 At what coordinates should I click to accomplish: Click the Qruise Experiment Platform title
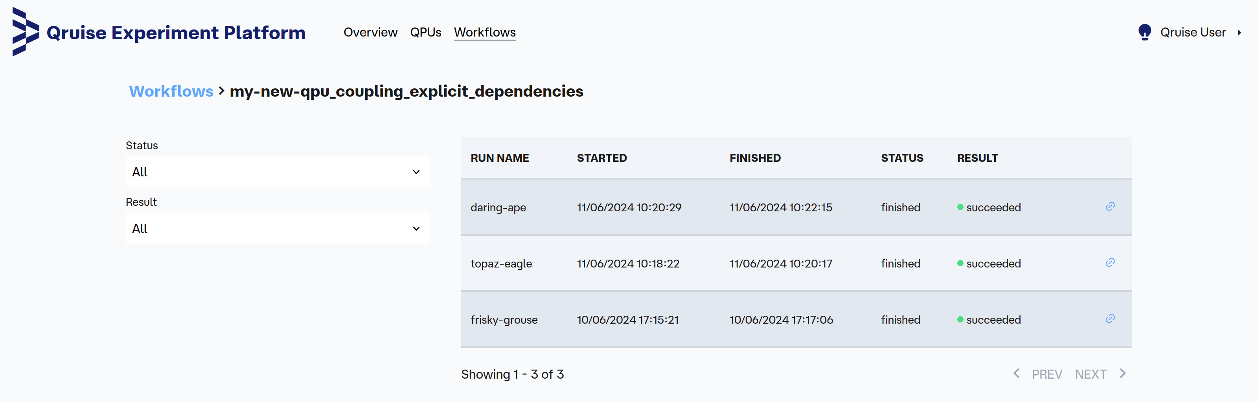click(176, 33)
